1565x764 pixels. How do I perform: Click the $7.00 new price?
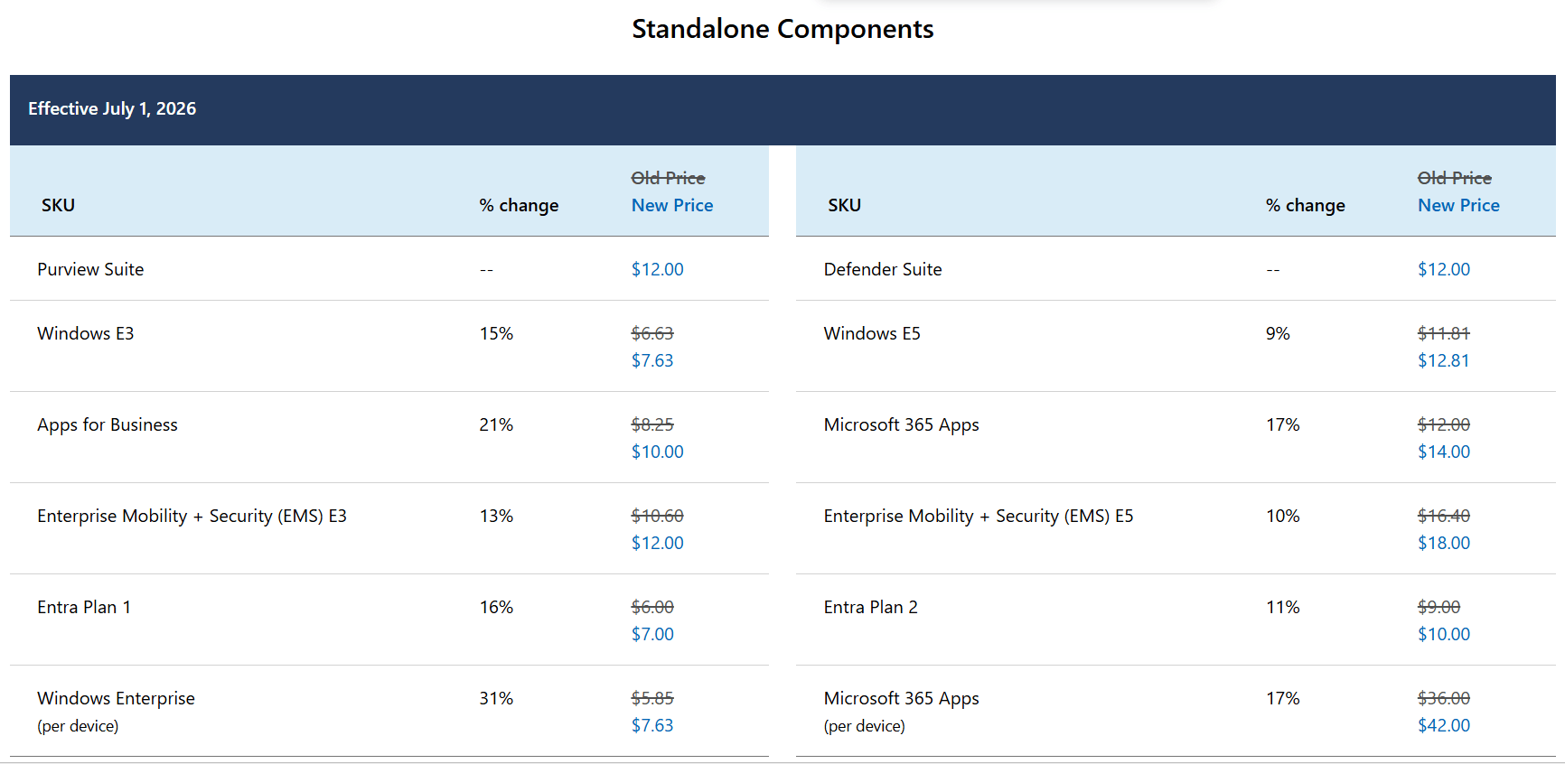pyautogui.click(x=652, y=634)
